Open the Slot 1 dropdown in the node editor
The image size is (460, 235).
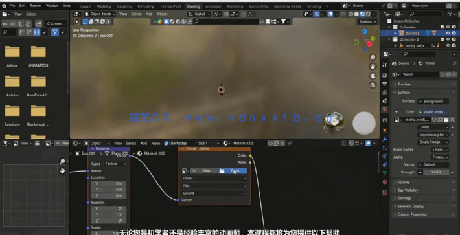pos(208,143)
